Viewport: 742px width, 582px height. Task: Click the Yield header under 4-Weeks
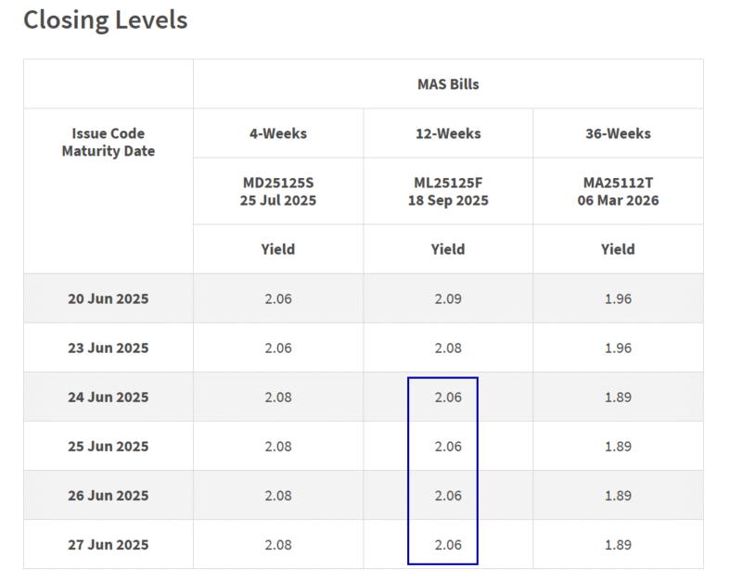click(277, 249)
